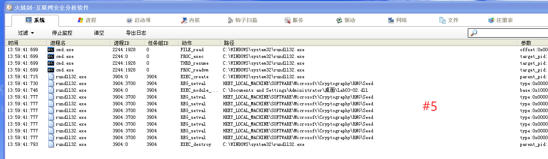The height and width of the screenshot is (159, 548).
Task: Open the 文件 tab
Action: click(449, 20)
